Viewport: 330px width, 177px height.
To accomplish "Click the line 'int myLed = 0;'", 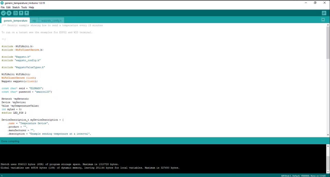I will tap(11, 109).
